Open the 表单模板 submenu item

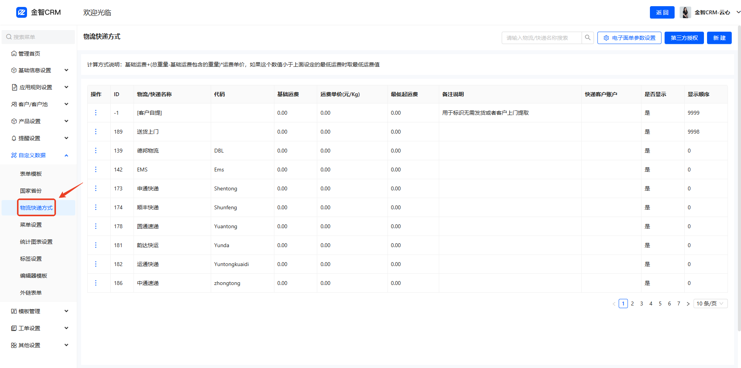click(x=31, y=174)
